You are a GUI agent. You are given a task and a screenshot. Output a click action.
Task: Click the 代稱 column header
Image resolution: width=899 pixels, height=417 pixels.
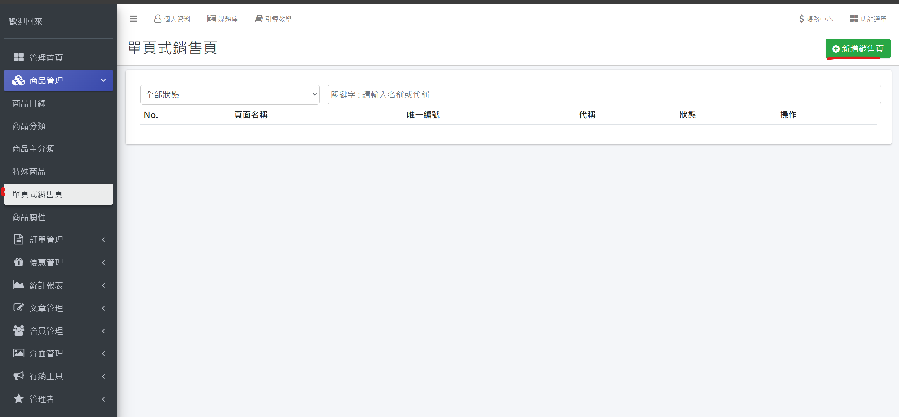pyautogui.click(x=587, y=115)
